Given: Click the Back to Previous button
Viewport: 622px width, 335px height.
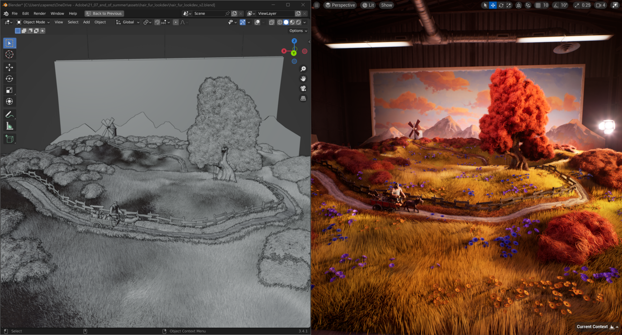Looking at the screenshot, I should click(x=104, y=13).
